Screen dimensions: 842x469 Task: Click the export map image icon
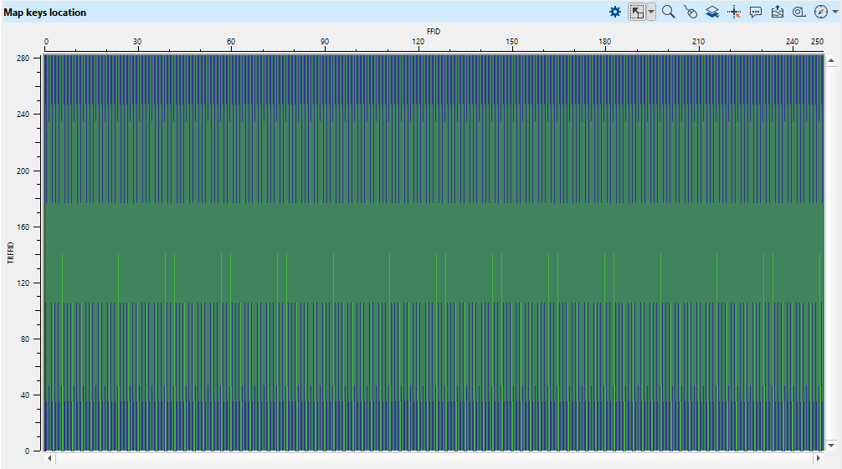pos(778,12)
